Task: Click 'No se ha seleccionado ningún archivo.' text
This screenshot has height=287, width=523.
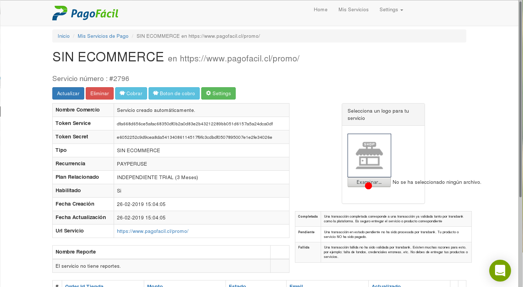Action: pyautogui.click(x=437, y=182)
